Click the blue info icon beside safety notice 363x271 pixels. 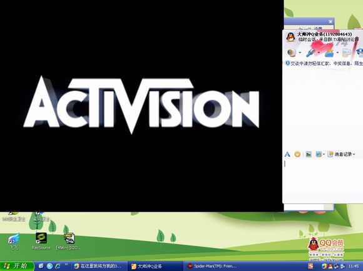point(287,63)
